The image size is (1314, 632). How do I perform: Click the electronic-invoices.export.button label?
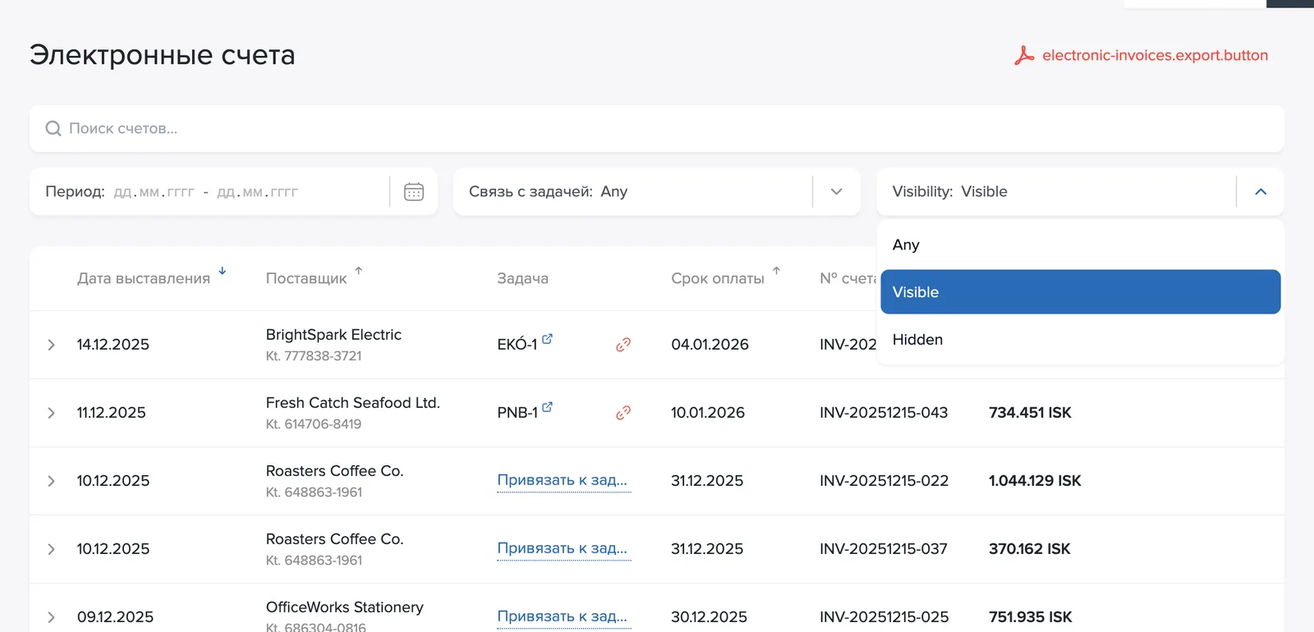point(1155,55)
